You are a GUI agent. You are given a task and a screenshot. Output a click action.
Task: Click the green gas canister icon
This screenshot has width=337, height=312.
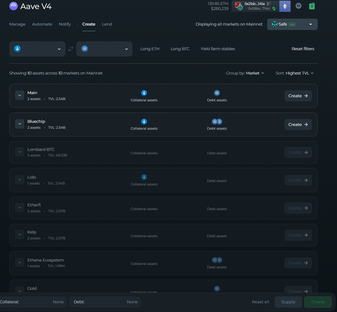[312, 6]
